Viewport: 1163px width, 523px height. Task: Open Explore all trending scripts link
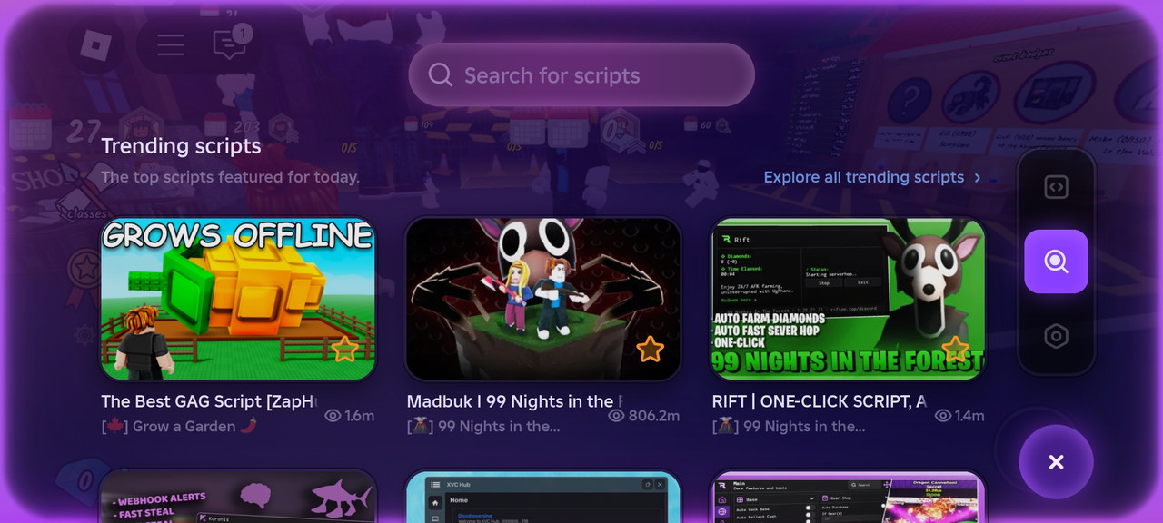pyautogui.click(x=863, y=177)
